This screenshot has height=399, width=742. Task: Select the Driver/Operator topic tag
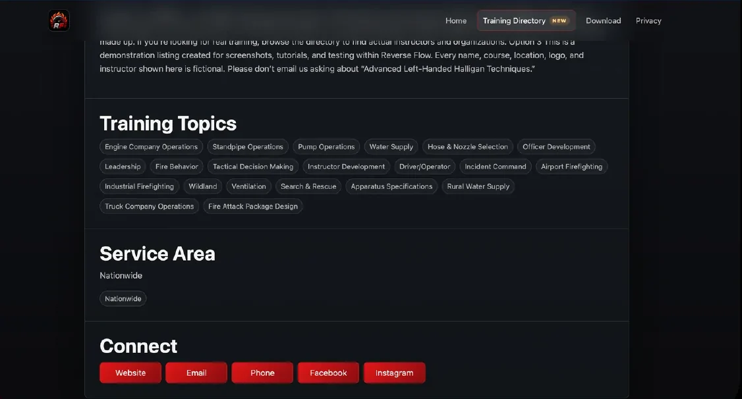(x=424, y=167)
